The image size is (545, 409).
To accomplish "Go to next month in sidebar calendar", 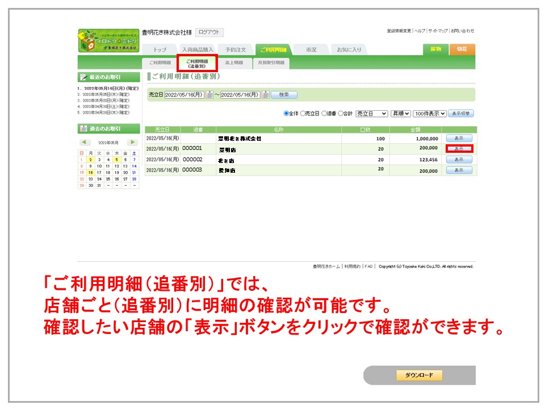I will [132, 142].
